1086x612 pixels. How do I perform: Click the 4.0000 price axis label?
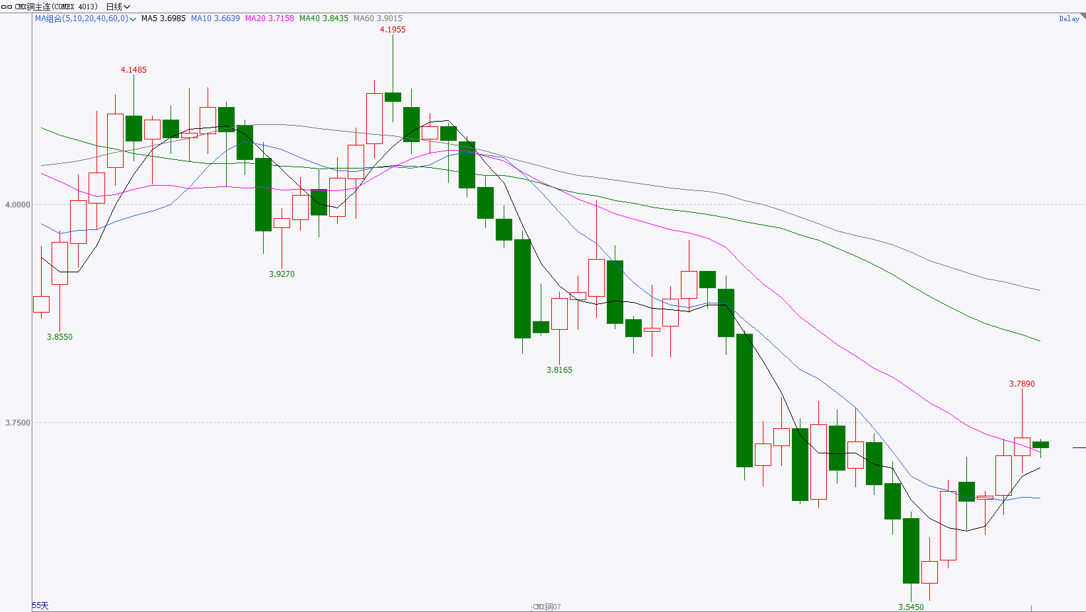point(18,205)
